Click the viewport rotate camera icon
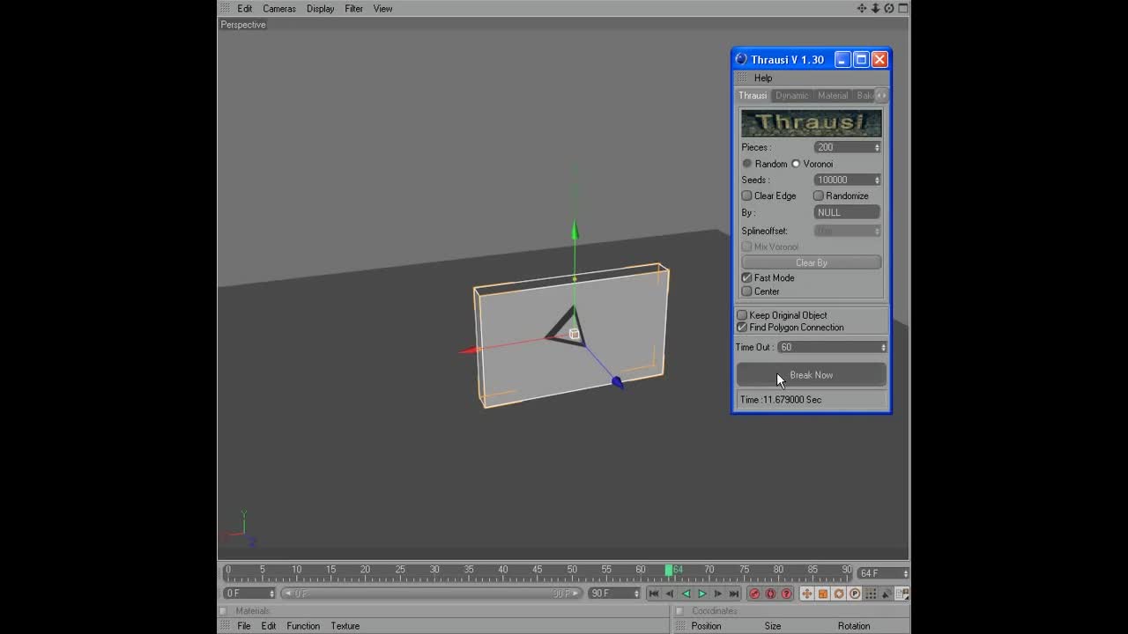This screenshot has width=1128, height=634. [889, 8]
